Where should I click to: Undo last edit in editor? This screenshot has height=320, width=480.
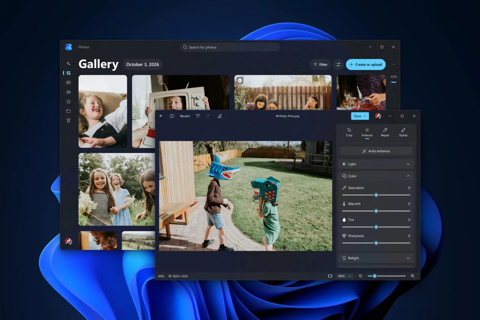(198, 116)
